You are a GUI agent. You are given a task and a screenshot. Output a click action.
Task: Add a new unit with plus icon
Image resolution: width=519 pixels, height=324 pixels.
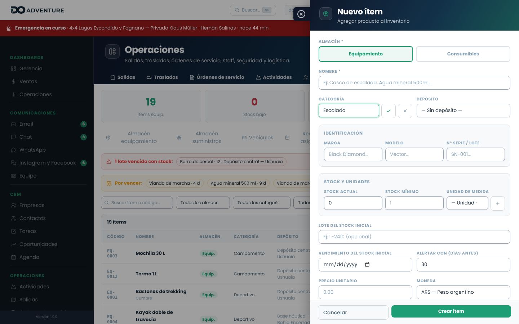click(498, 203)
